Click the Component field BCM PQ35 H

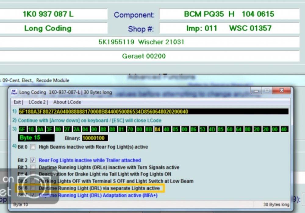pos(229,14)
